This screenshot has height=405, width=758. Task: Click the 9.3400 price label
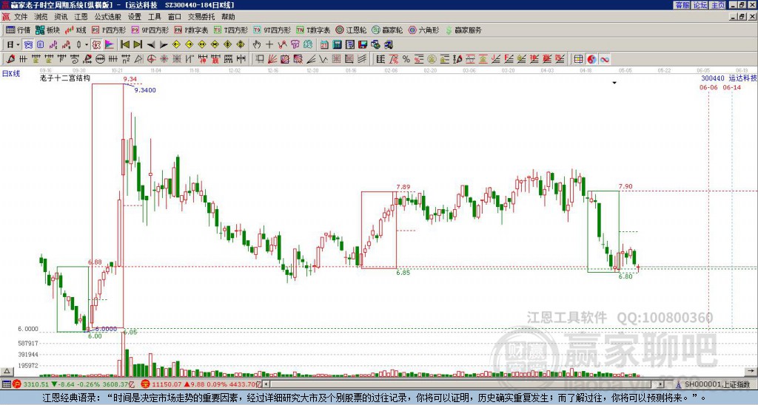point(145,90)
